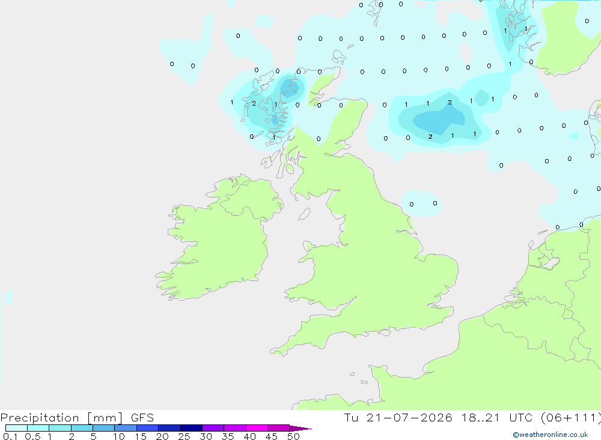
Task: Click the 10–15 mm blue legend swatch
Action: tap(126, 428)
